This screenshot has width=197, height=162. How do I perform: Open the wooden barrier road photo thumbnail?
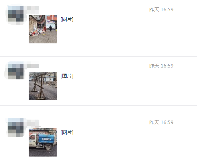click(43, 86)
